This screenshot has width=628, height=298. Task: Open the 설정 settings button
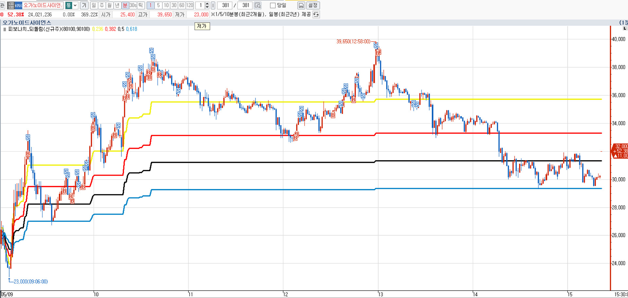[313, 5]
